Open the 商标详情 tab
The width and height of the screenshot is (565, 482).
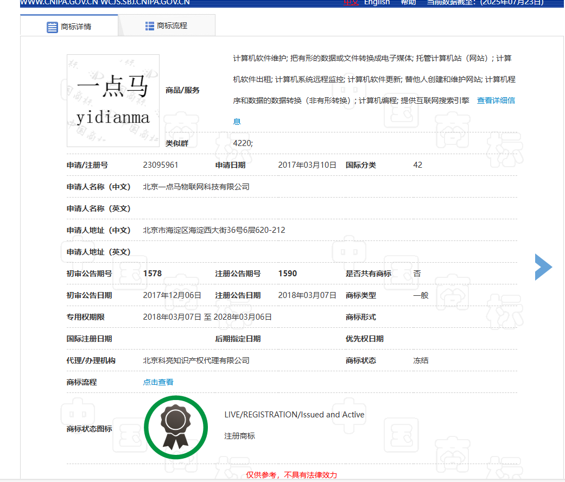(x=69, y=27)
